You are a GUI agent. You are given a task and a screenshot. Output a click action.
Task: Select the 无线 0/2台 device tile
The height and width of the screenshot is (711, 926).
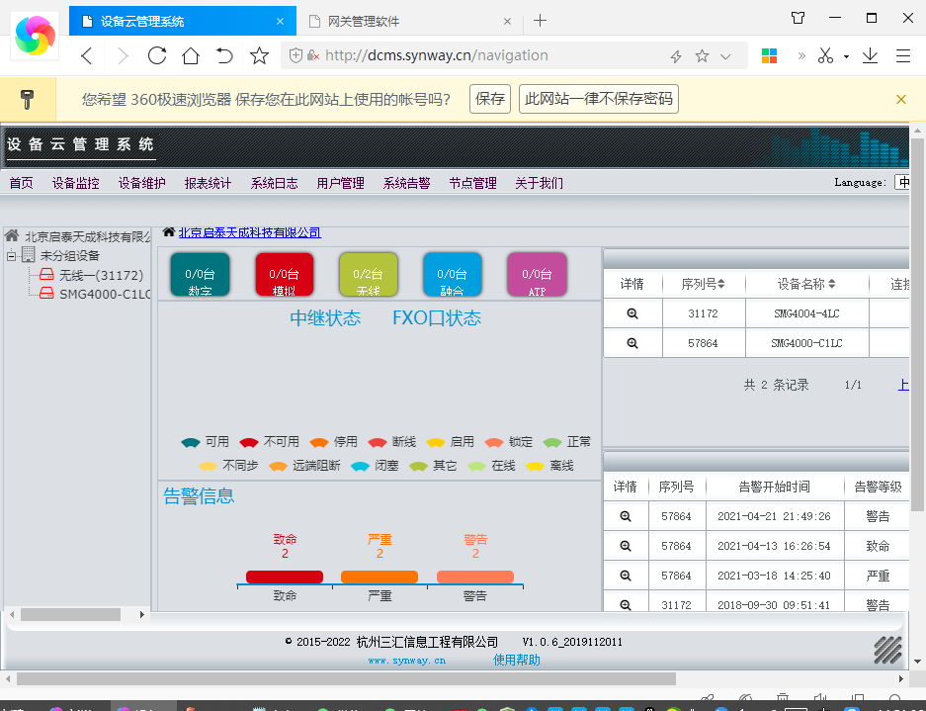pyautogui.click(x=368, y=275)
